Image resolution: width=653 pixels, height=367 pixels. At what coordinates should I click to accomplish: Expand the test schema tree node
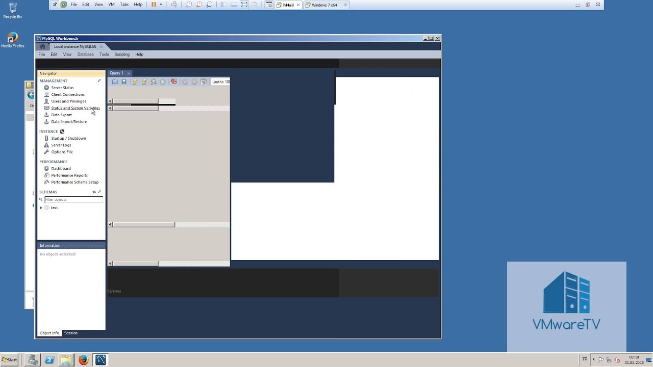click(x=41, y=207)
